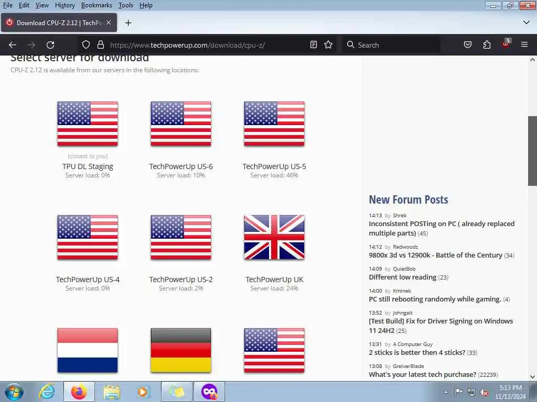
Task: Select the bottom-row US flag server
Action: coord(274,350)
